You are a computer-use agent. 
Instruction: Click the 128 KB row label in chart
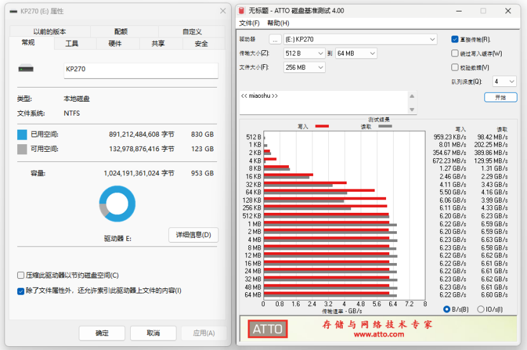tap(251, 200)
